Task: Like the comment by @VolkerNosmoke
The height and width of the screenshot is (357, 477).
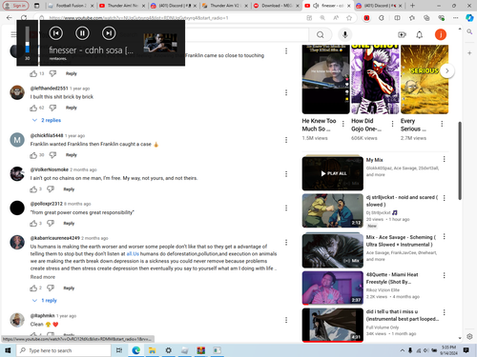Action: pyautogui.click(x=33, y=189)
